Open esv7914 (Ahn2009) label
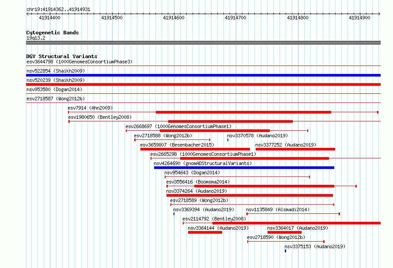This screenshot has width=393, height=268. pyautogui.click(x=90, y=108)
